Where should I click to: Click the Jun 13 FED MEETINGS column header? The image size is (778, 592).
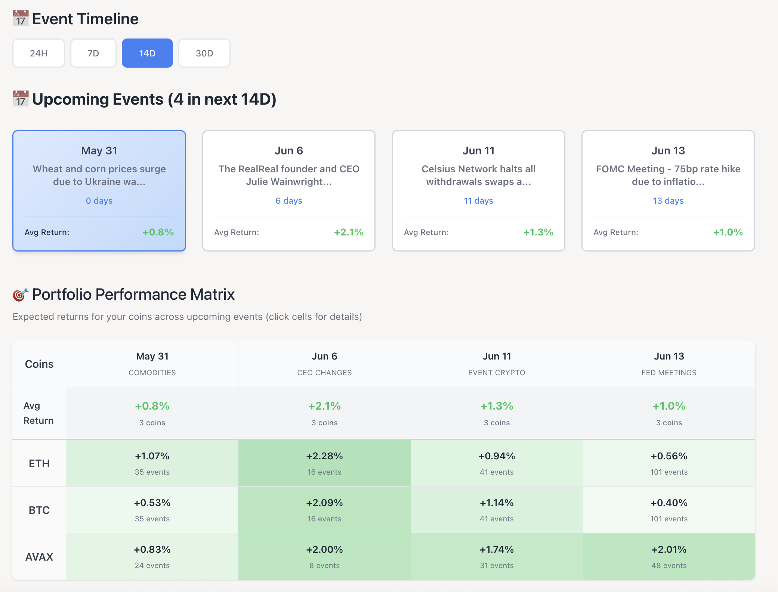(669, 364)
